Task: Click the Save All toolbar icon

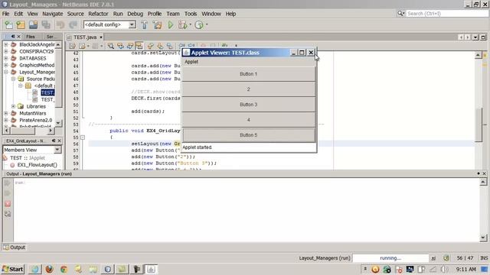Action: [46, 24]
